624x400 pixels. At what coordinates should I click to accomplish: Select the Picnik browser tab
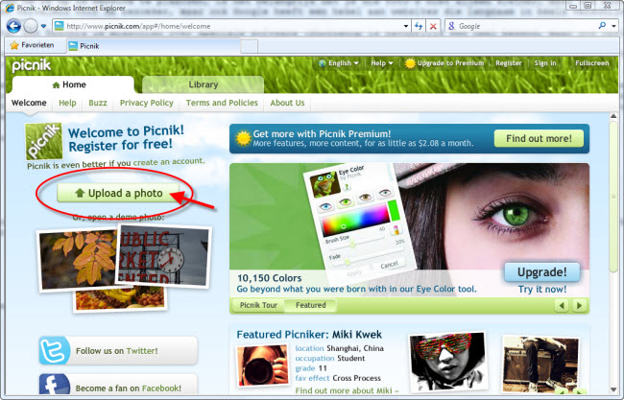point(154,46)
